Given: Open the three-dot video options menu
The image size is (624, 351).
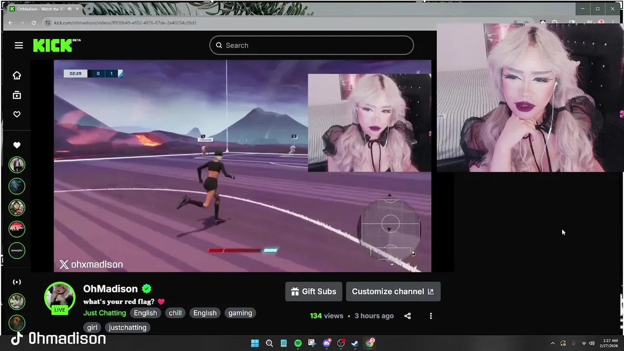Looking at the screenshot, I should click(430, 316).
